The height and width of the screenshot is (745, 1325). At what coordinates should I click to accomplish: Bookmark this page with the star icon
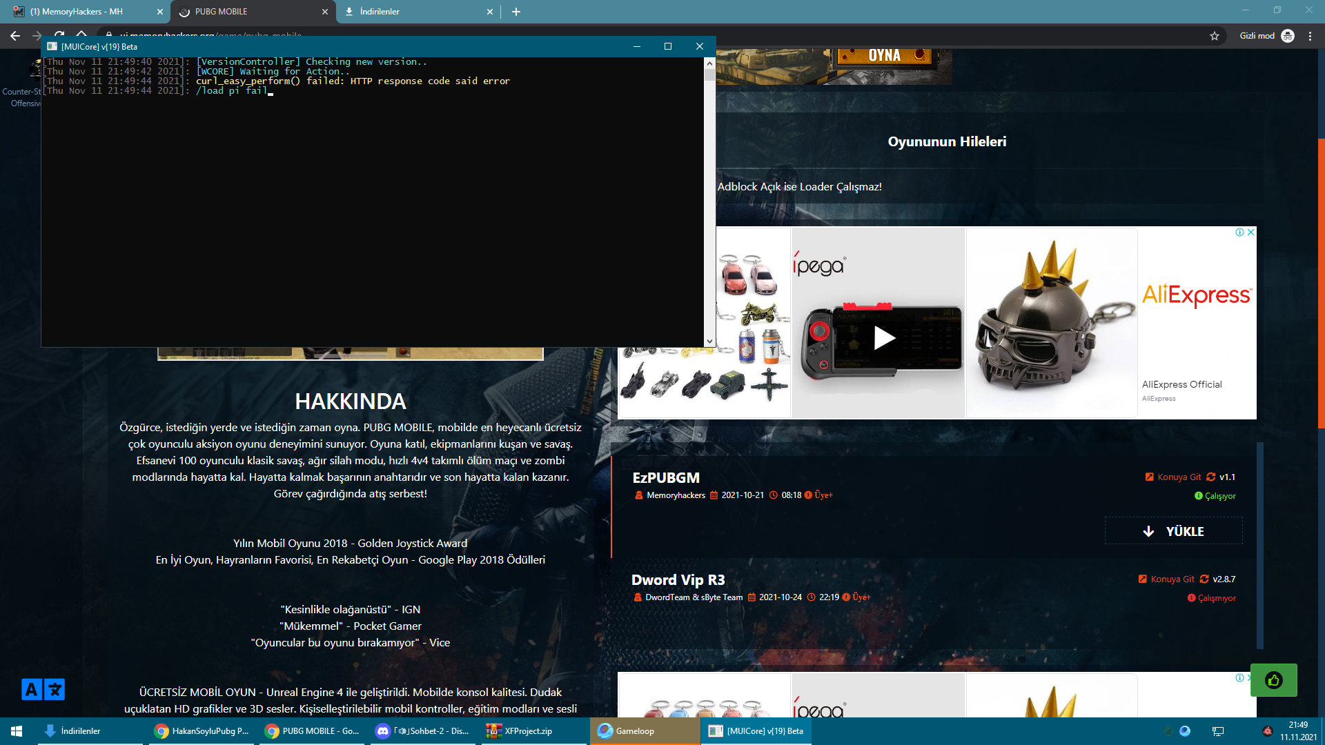[1215, 36]
